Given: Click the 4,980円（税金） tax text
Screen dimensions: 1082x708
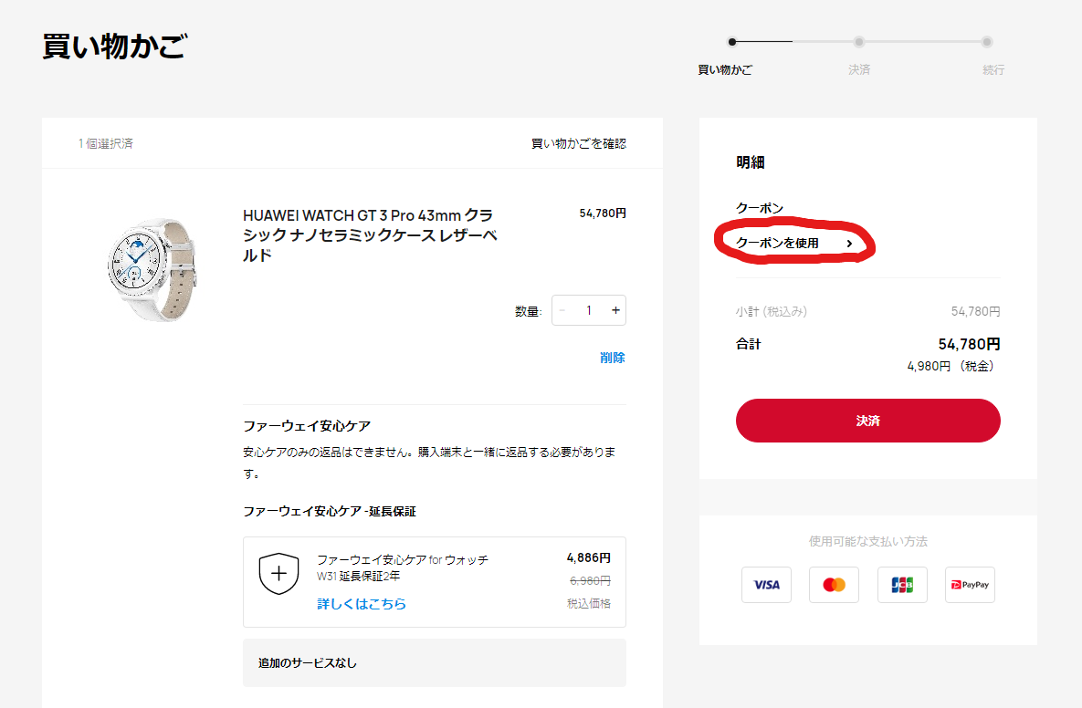Looking at the screenshot, I should pyautogui.click(x=953, y=366).
